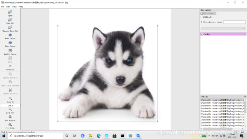This screenshot has width=247, height=139.
Task: Switch annotation format via the PascalVOC icon
Action: click(10, 66)
